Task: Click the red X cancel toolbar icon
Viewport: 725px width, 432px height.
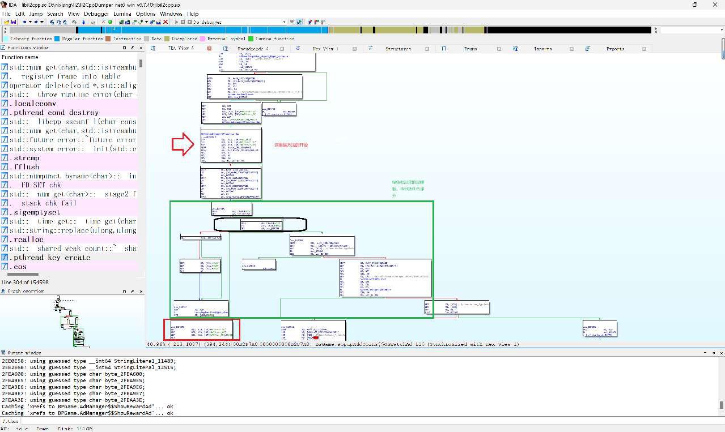Action: tap(166, 22)
